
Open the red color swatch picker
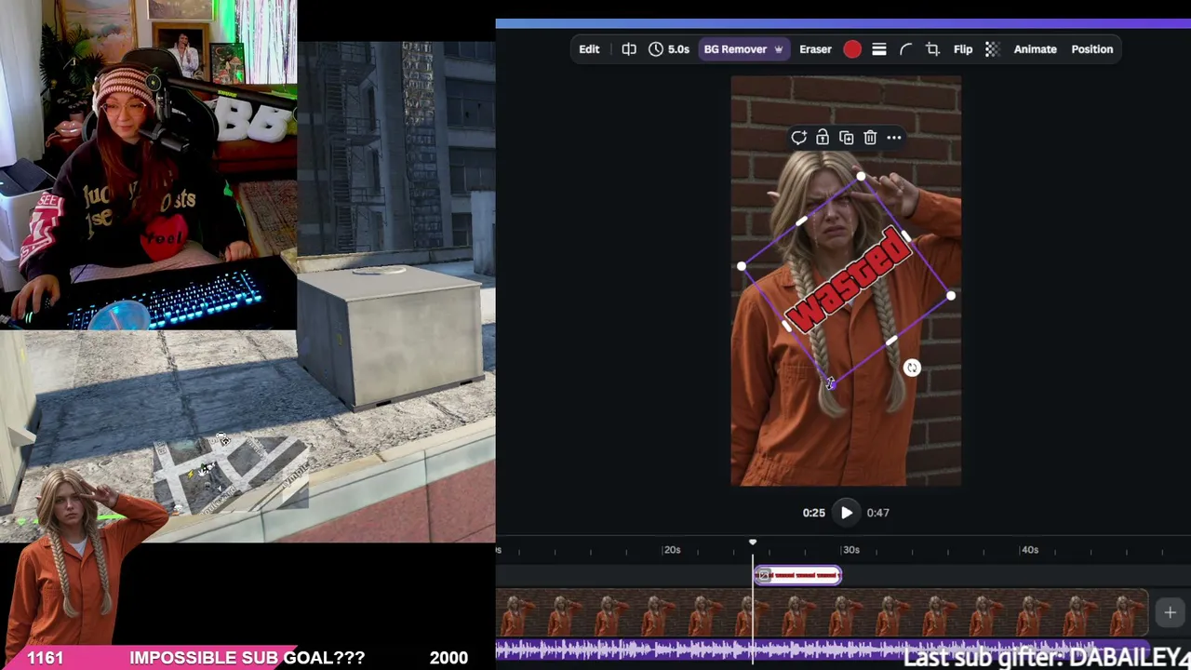852,49
